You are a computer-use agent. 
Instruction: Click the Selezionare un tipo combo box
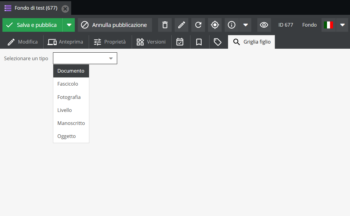(85, 58)
